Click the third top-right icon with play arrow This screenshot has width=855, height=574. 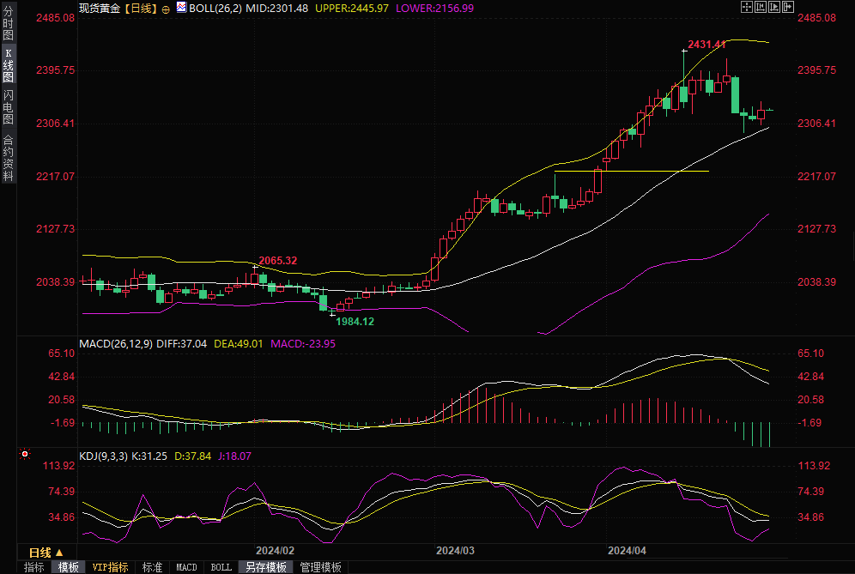tap(773, 7)
